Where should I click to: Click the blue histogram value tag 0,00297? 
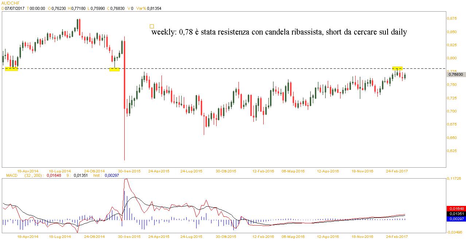(455, 219)
